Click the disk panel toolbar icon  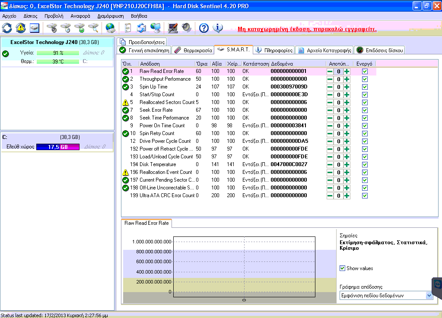(35, 28)
